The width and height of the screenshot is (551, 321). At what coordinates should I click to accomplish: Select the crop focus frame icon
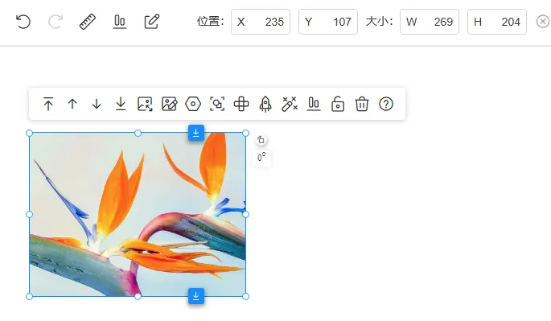[x=217, y=104]
